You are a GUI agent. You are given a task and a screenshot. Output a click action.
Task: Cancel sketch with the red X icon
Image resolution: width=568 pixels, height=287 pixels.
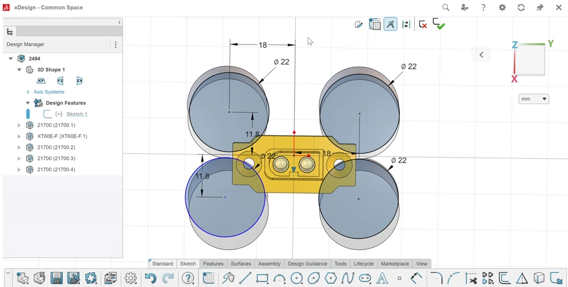pyautogui.click(x=422, y=24)
